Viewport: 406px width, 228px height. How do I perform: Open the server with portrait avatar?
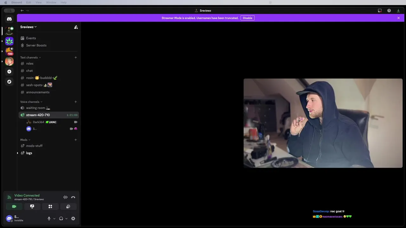tap(9, 61)
